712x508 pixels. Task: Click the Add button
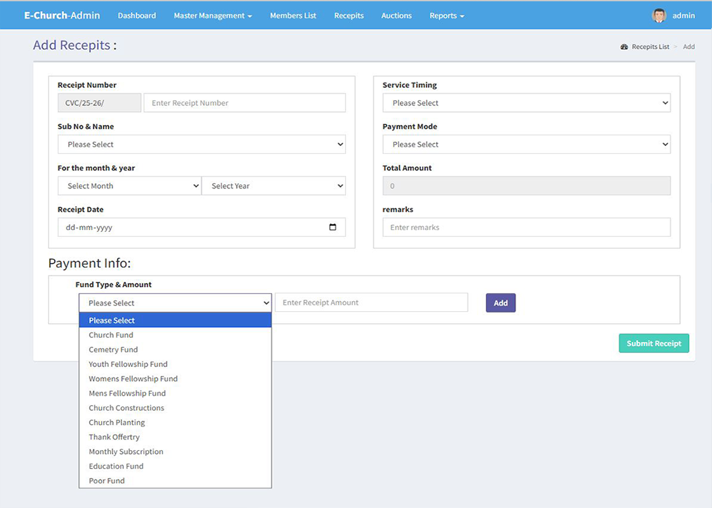tap(500, 303)
